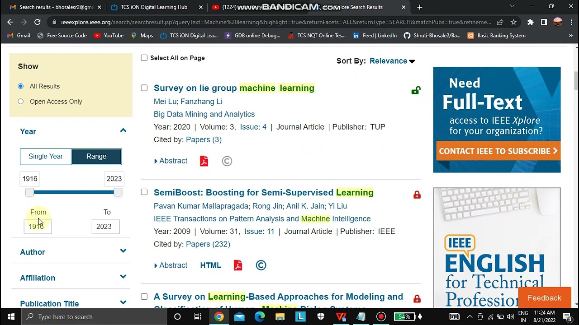579x325 pixels.
Task: Check box for SemiBoost result
Action: [x=144, y=192]
